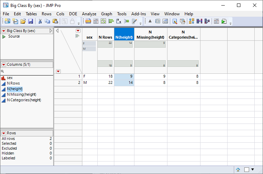Open the Rows panel red triangle menu
This screenshot has height=174, width=263.
(x=4, y=133)
